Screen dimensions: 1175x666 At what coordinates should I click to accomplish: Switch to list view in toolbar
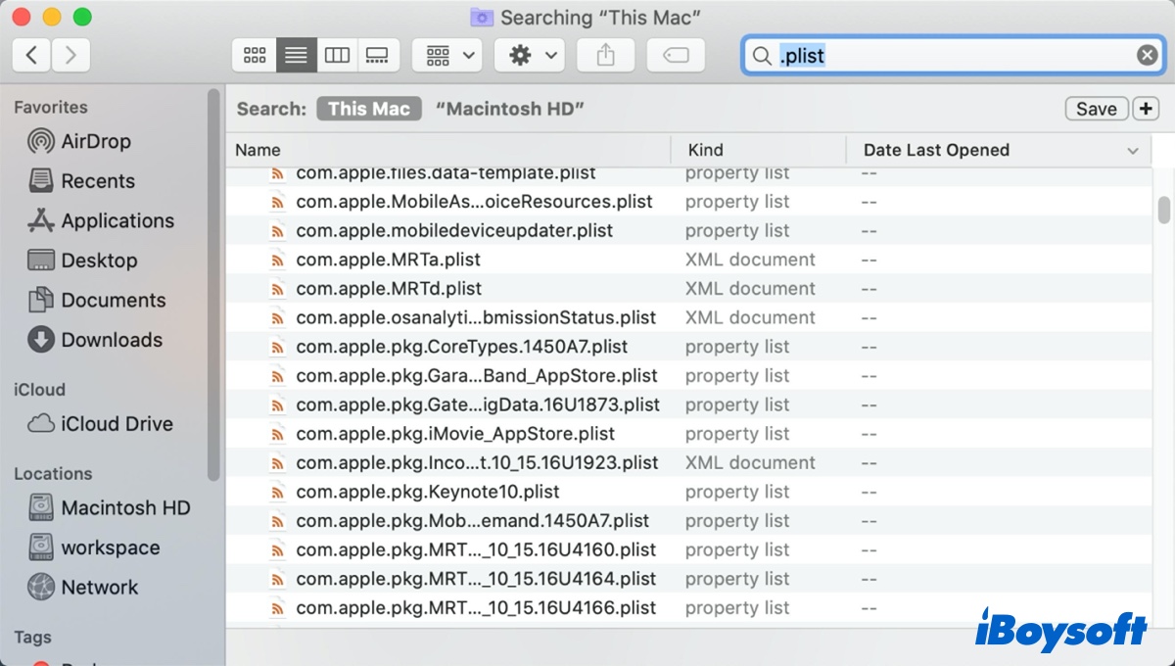(296, 56)
